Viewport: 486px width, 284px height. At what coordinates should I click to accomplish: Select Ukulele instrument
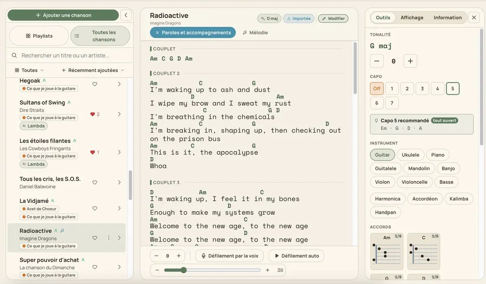(x=410, y=155)
